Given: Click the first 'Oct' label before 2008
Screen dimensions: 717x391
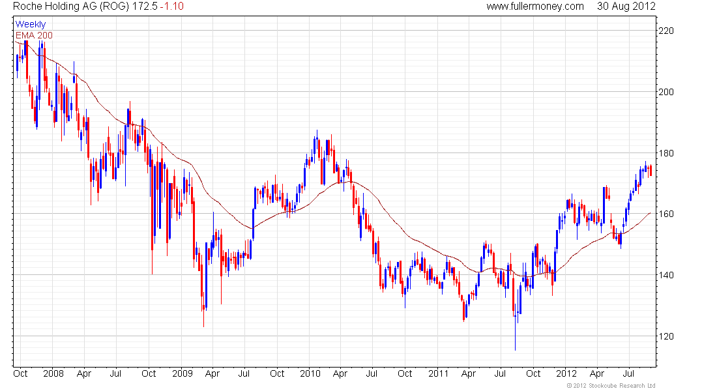Looking at the screenshot, I should [21, 373].
